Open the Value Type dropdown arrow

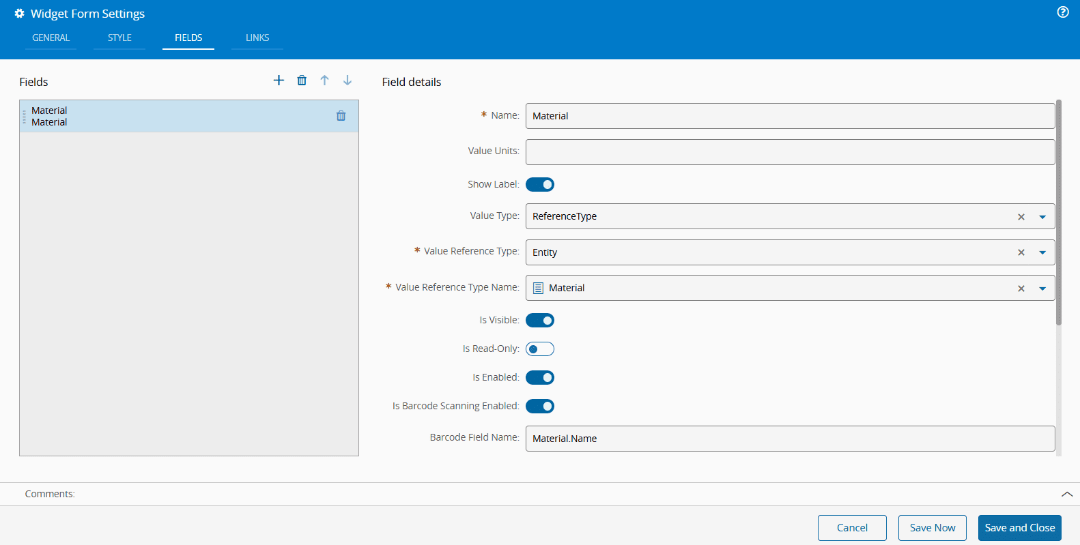point(1042,217)
